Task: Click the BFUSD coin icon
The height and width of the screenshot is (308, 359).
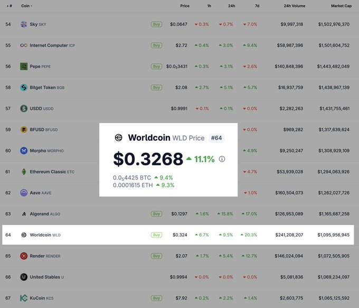Action: [24, 130]
